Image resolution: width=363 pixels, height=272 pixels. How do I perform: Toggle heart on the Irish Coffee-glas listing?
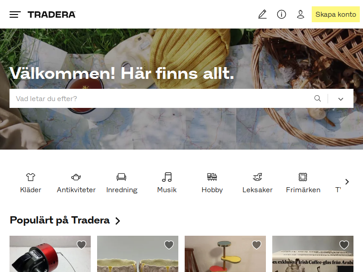tap(344, 245)
